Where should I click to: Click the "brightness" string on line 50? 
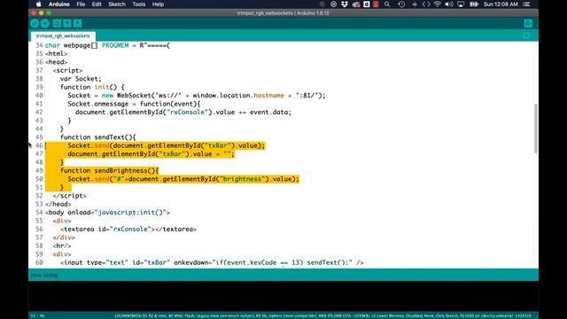(242, 179)
